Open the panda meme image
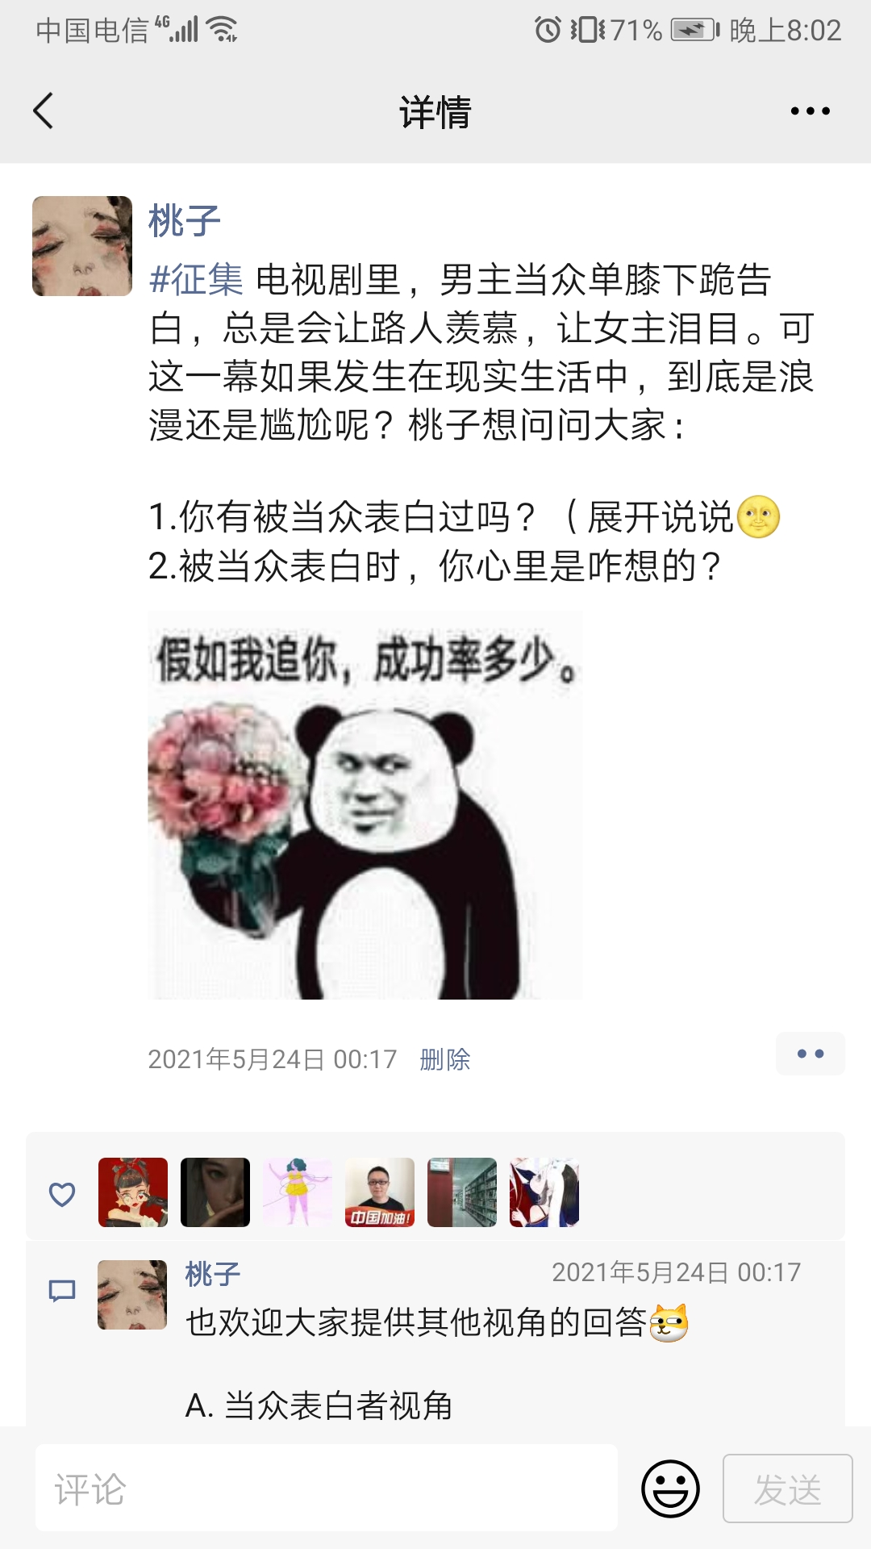This screenshot has height=1549, width=871. 365,805
